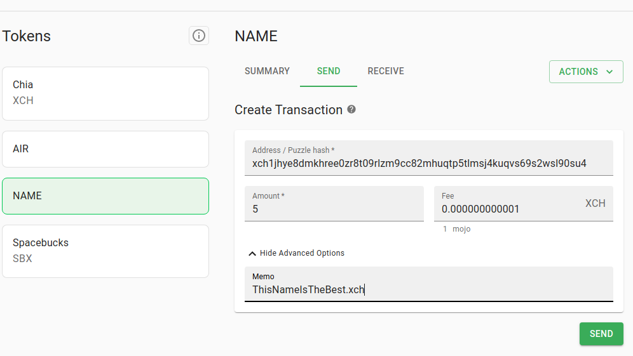The height and width of the screenshot is (356, 633).
Task: Click the NAME wallet heading
Action: click(x=256, y=36)
